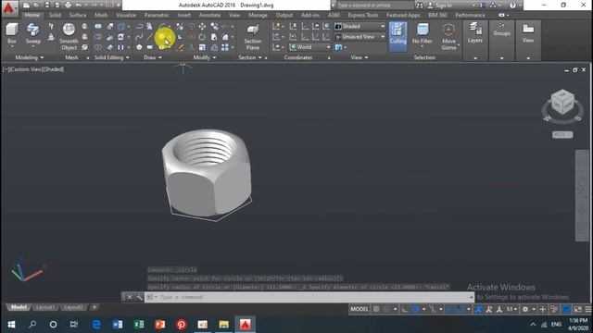Click the Move Gizmo tool
Viewport: 593px width, 333px height.
click(448, 37)
